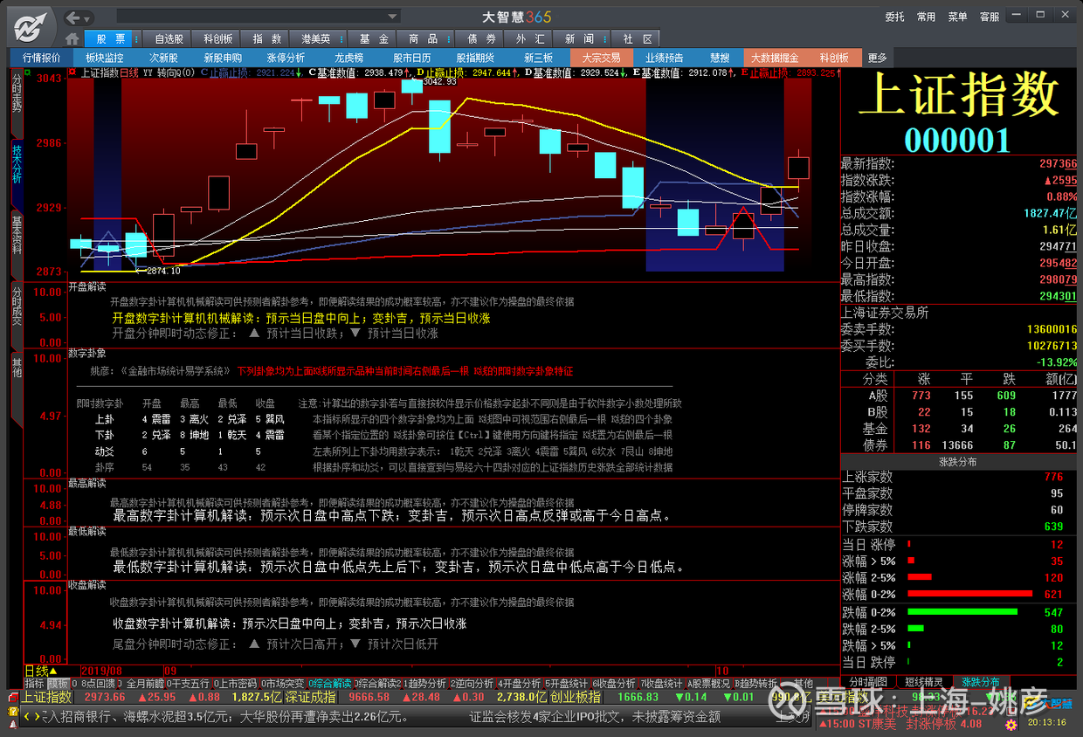Switch to the 新股申购 tab
The height and width of the screenshot is (737, 1083).
(x=223, y=58)
